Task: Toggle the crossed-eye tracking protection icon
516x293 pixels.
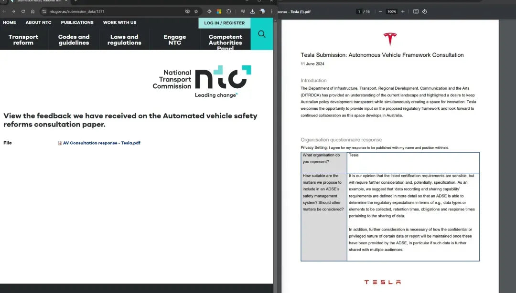Action: [x=187, y=11]
